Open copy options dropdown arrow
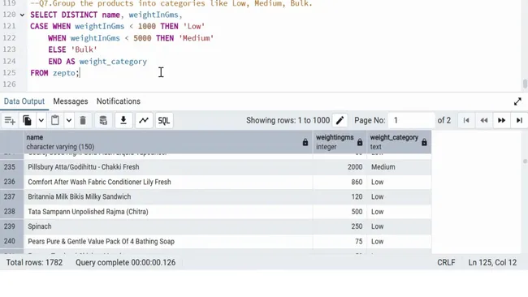 pos(41,120)
